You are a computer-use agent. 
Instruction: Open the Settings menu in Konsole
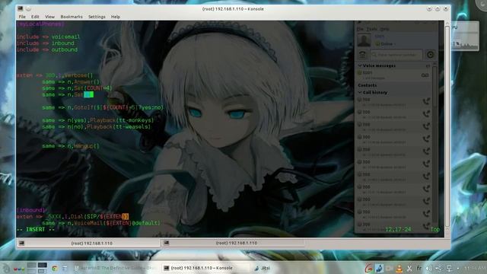tap(97, 17)
